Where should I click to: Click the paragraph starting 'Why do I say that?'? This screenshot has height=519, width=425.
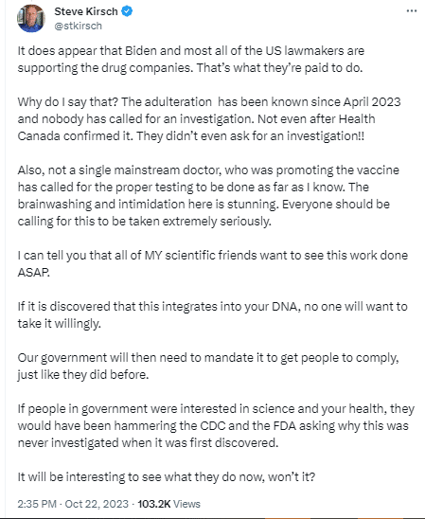pyautogui.click(x=209, y=118)
